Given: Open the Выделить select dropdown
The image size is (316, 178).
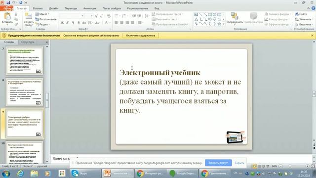Looking at the screenshot, I should [x=304, y=24].
